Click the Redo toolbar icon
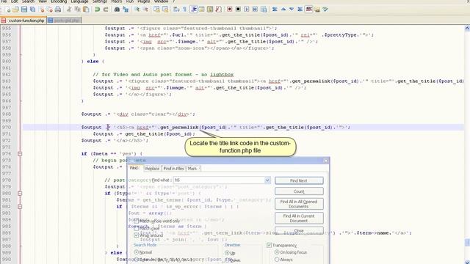The image size is (470, 264). 106,10
